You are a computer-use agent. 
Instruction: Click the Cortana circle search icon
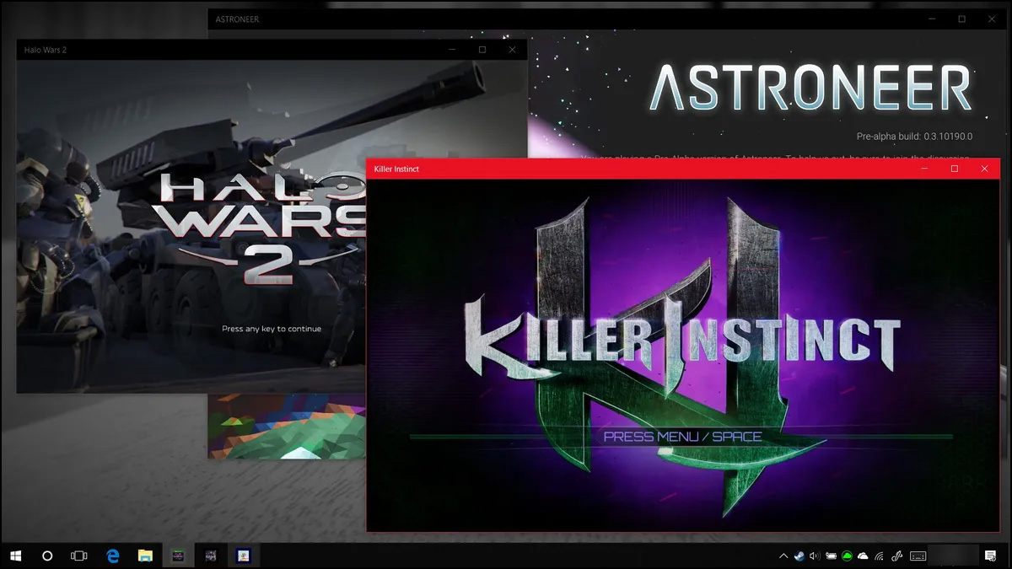(x=47, y=556)
